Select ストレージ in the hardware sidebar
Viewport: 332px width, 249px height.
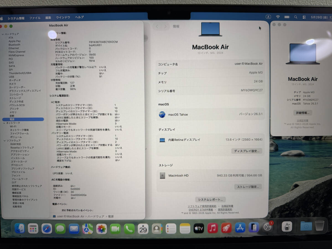[x=15, y=98]
